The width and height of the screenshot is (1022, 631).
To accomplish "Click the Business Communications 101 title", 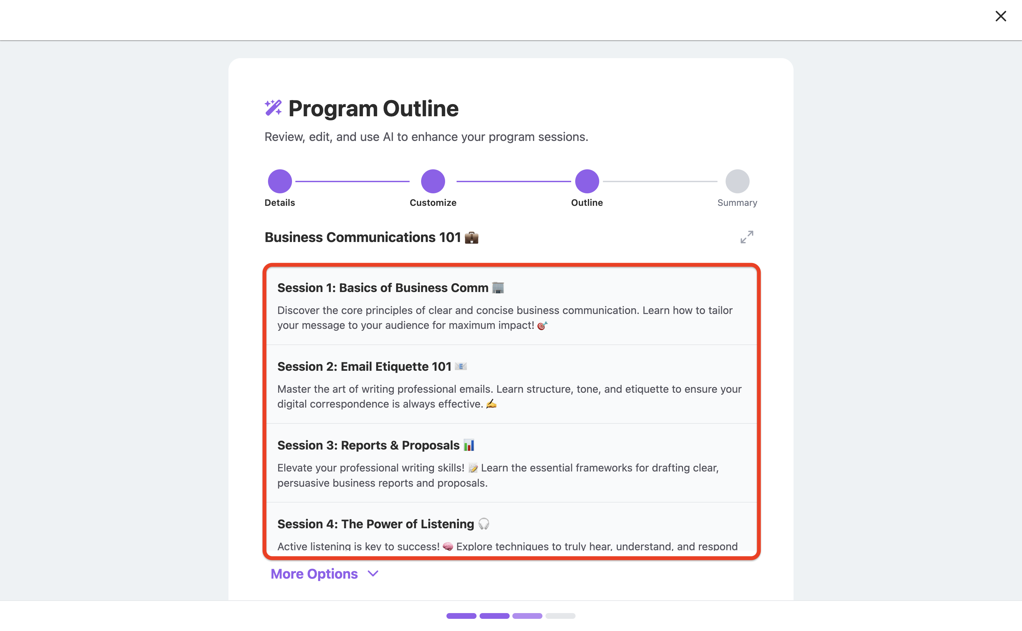I will (x=363, y=237).
